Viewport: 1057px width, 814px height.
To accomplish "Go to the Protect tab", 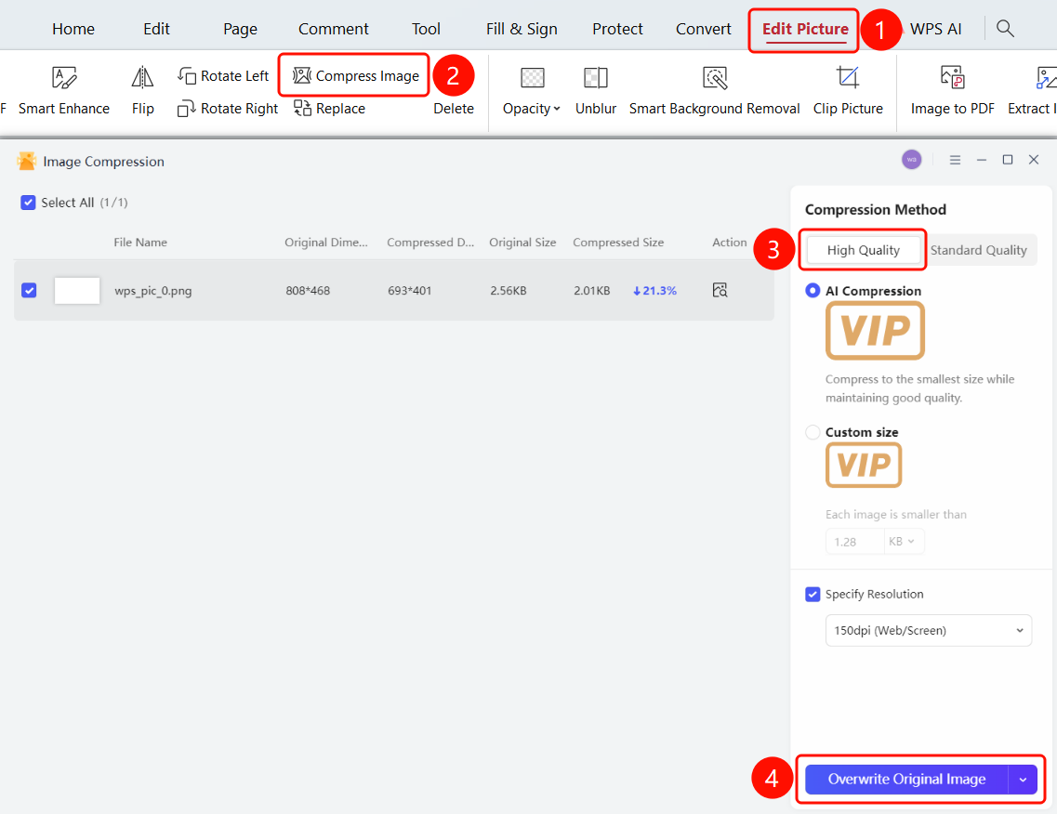I will (x=617, y=29).
